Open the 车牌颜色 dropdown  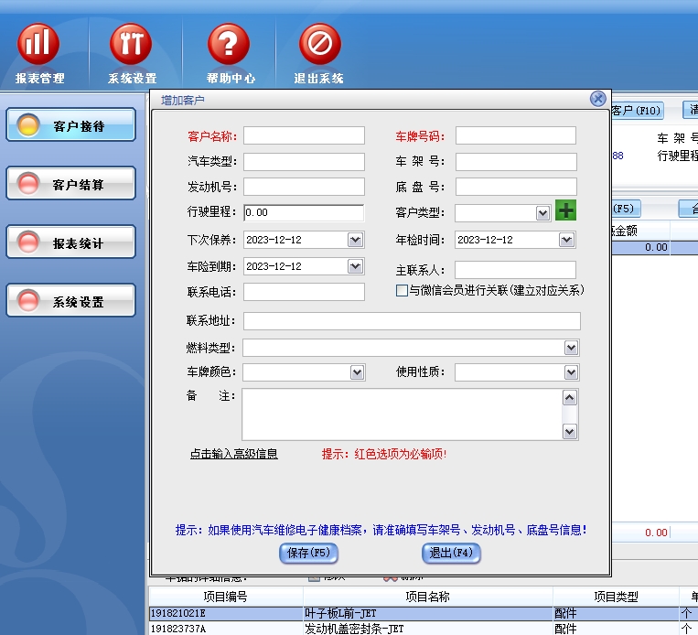coord(357,372)
